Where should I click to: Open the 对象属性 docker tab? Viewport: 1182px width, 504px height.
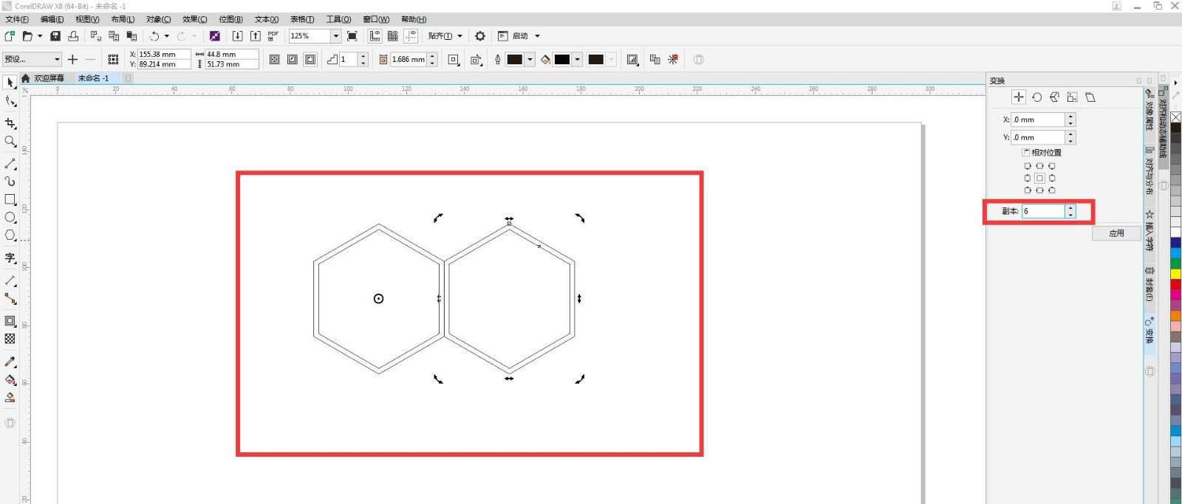coord(1149,109)
